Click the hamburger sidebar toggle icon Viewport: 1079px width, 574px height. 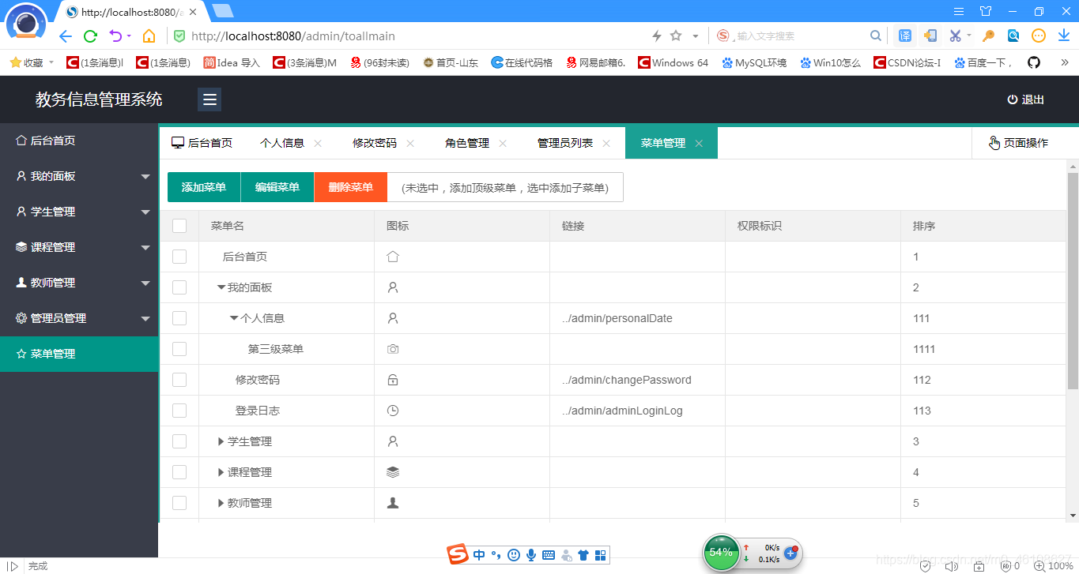(209, 99)
